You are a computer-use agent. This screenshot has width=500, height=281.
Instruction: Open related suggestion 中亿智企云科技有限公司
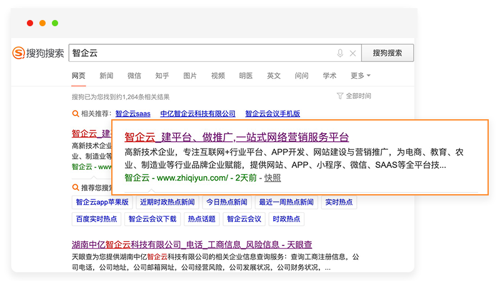pos(197,114)
